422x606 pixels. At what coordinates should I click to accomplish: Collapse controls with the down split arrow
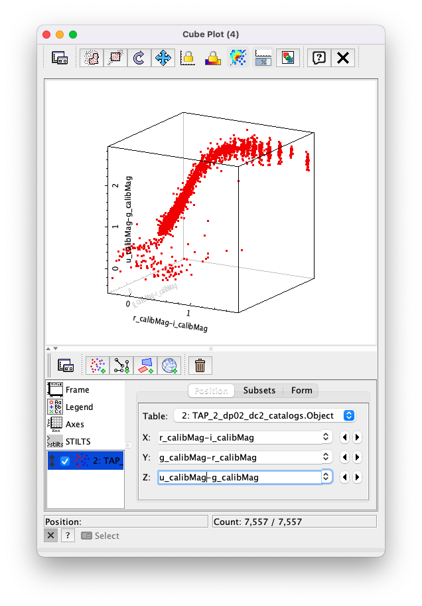click(56, 349)
